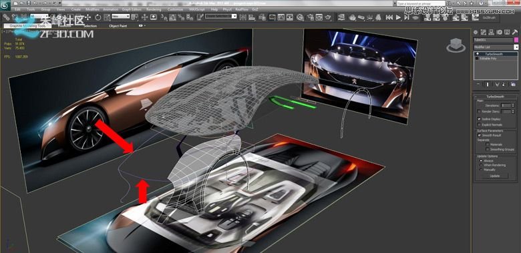This screenshot has width=521, height=253.
Task: Open the Modifiers menu
Action: point(92,9)
